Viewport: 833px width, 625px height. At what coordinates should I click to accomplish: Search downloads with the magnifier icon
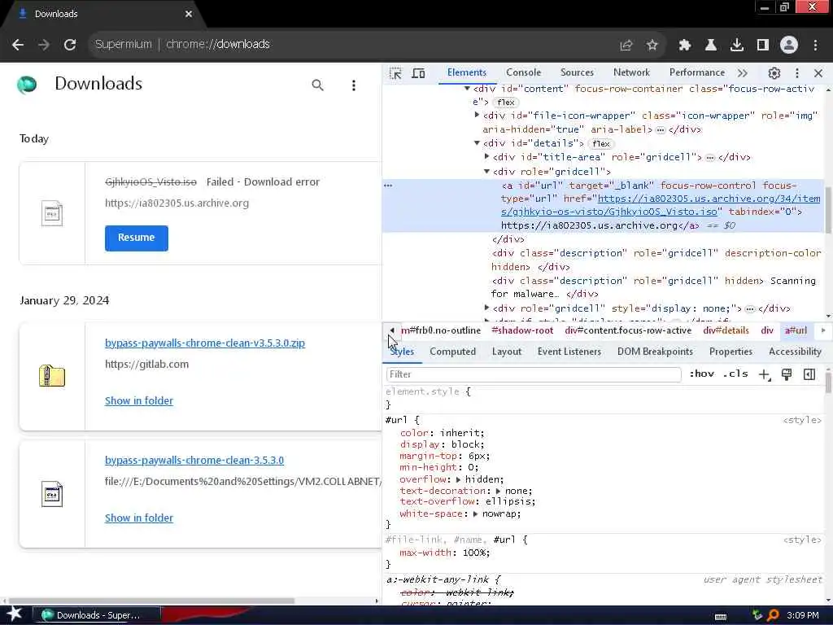(318, 85)
